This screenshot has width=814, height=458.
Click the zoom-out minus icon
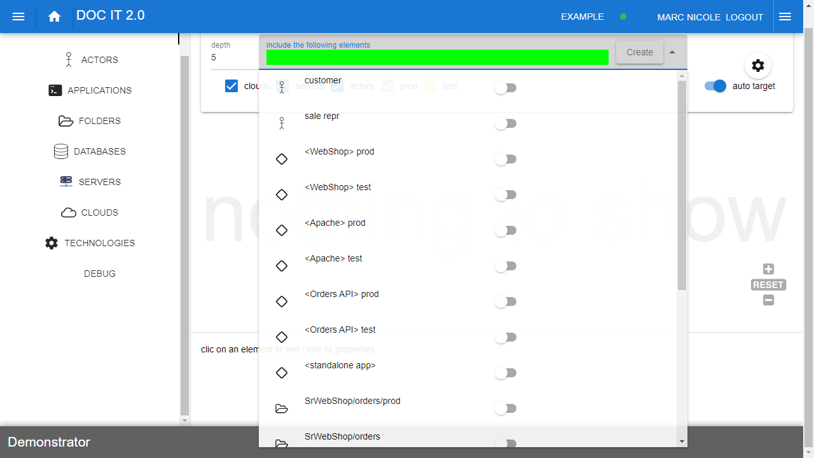coord(768,300)
